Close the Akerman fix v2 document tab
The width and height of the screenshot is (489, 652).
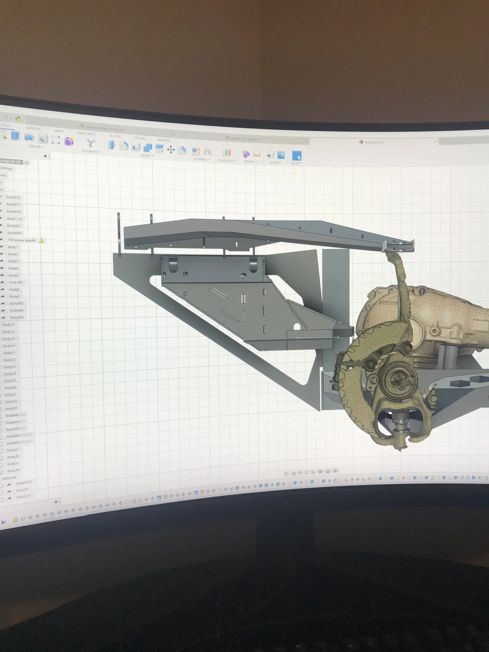(435, 142)
